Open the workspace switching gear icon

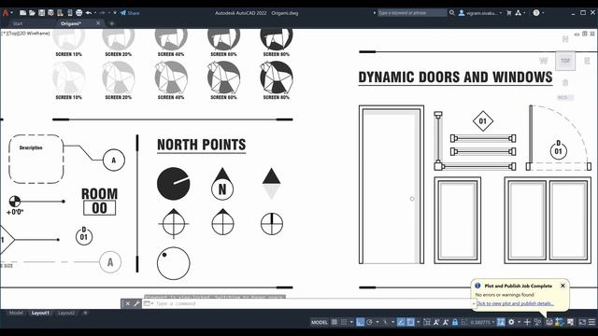(x=511, y=322)
